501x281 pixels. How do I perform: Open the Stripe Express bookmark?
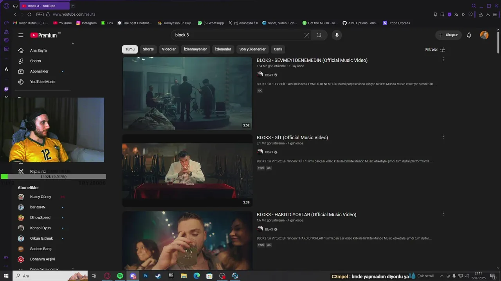click(x=396, y=23)
